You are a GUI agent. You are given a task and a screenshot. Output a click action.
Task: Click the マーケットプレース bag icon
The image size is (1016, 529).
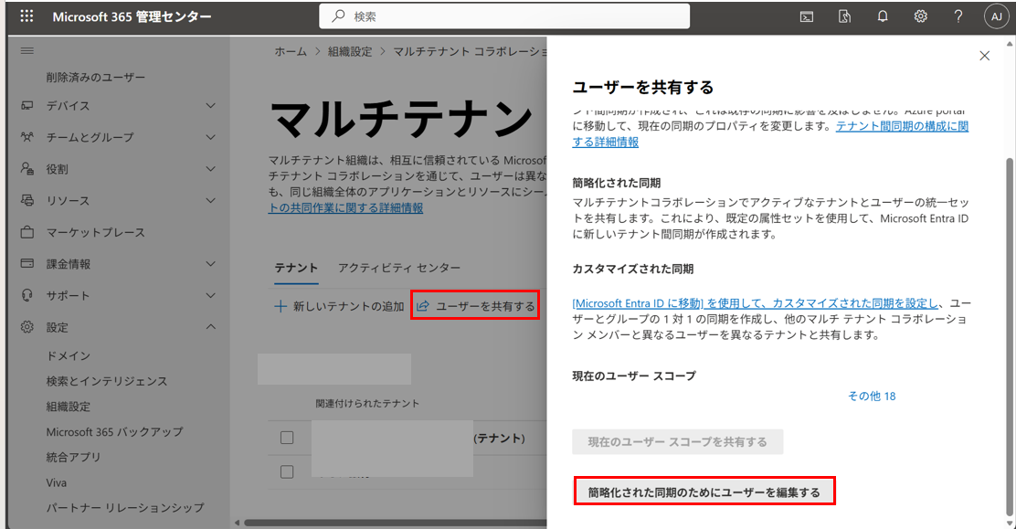coord(27,232)
